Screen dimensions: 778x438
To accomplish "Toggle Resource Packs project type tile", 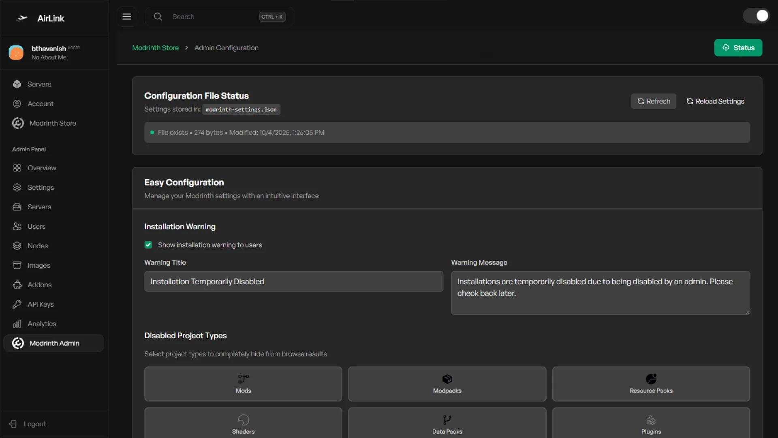I will coord(651,384).
